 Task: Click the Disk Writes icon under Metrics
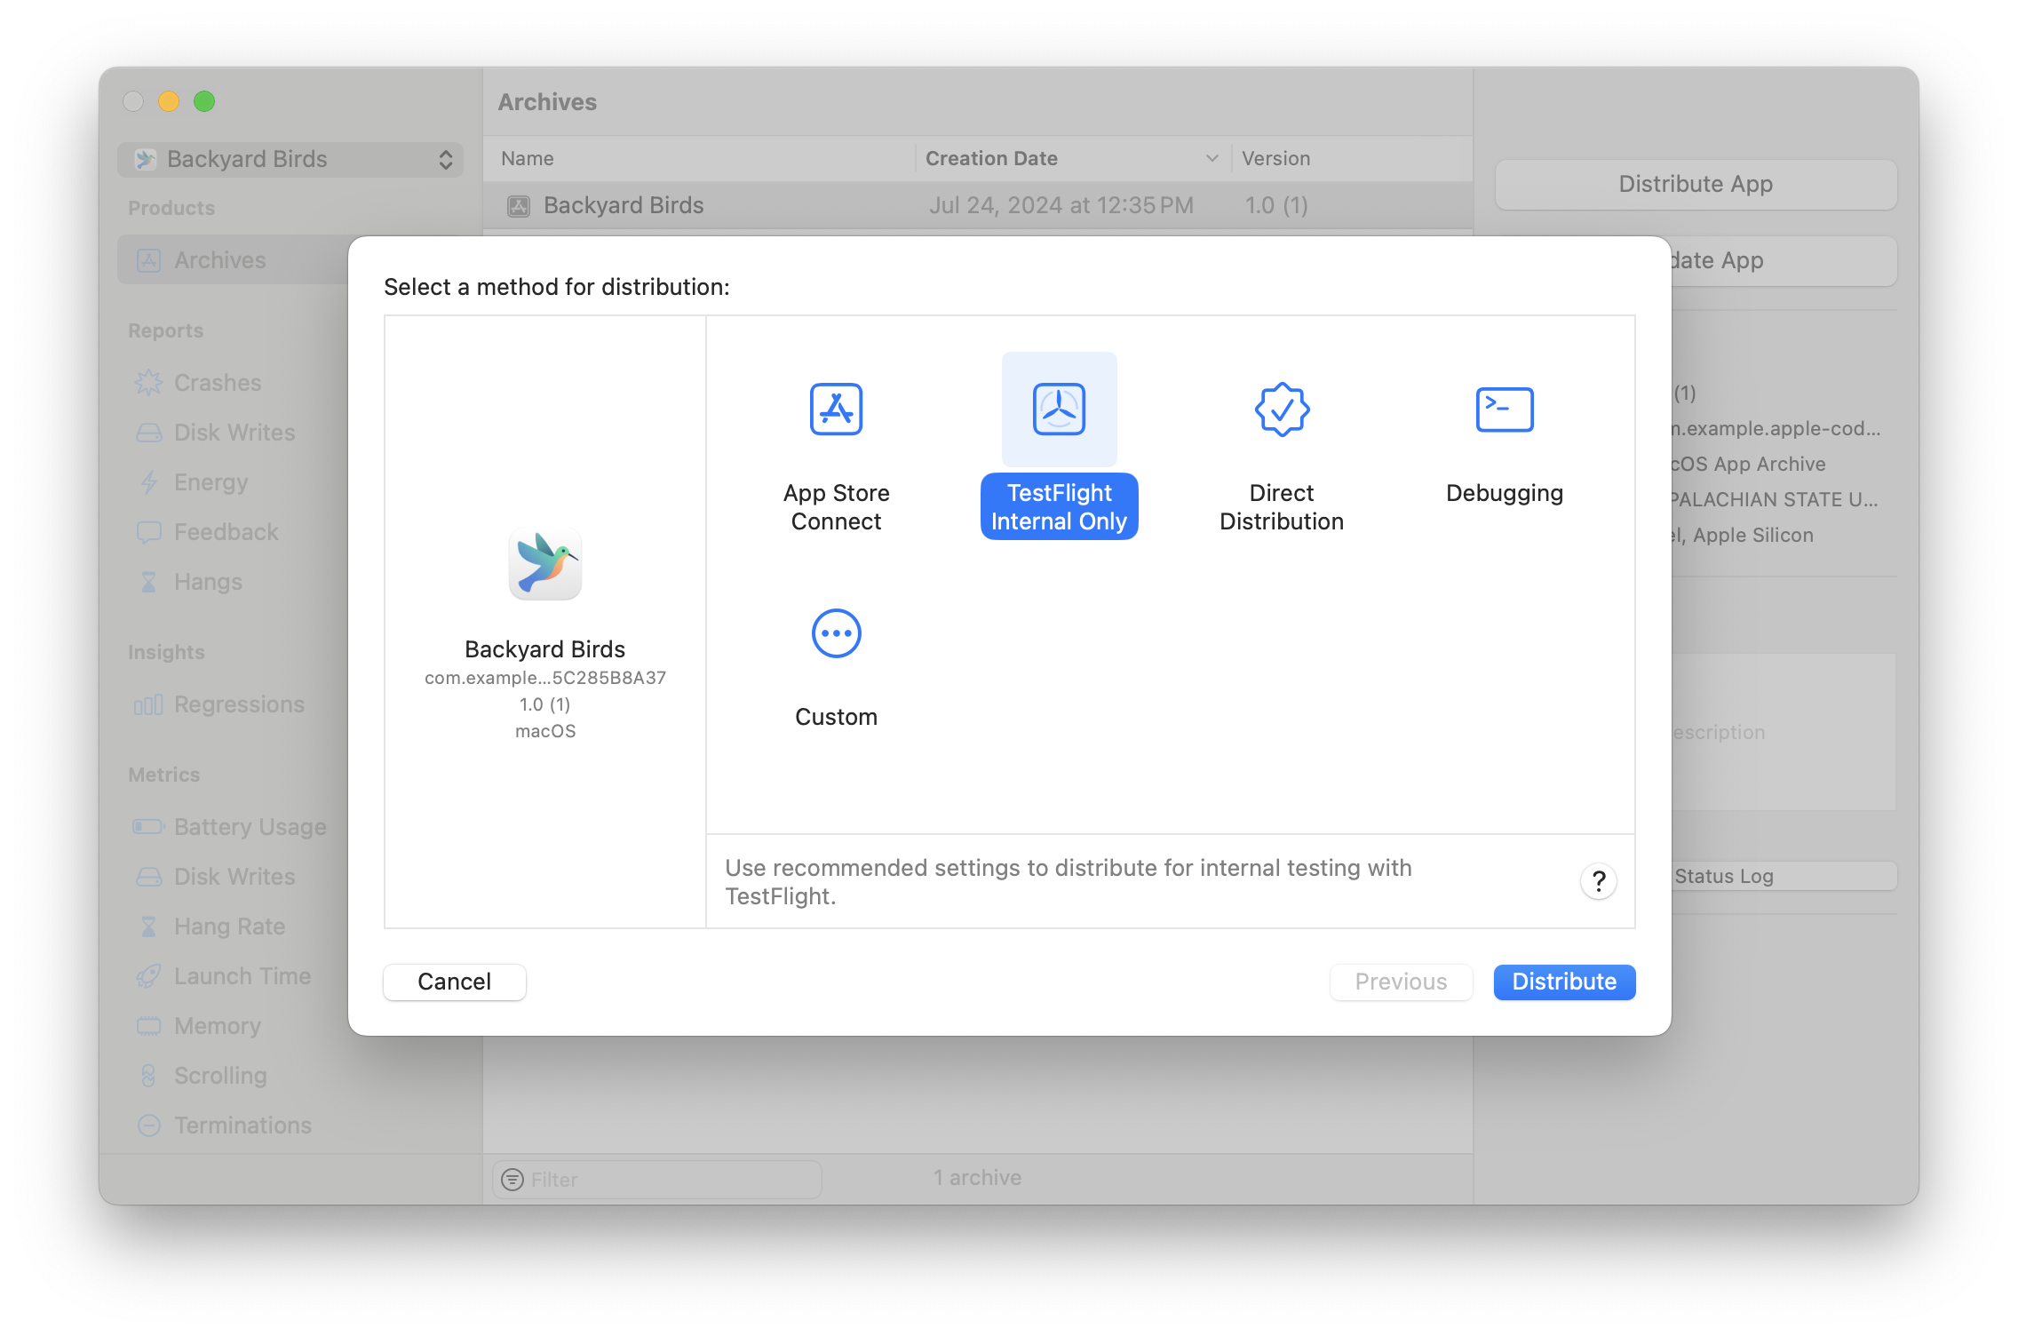148,877
